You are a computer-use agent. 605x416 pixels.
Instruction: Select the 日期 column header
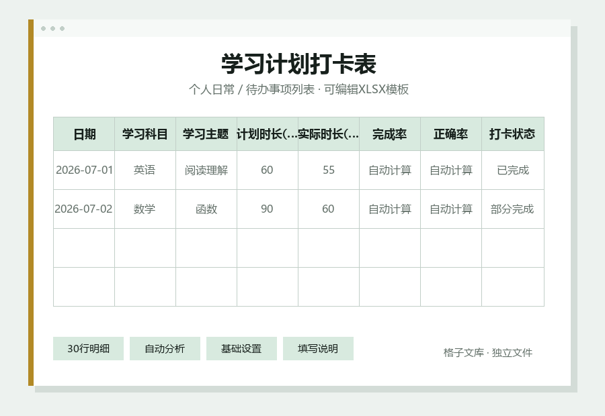pyautogui.click(x=84, y=134)
